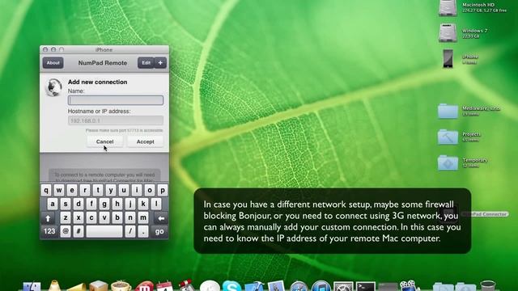The width and height of the screenshot is (518, 291).
Task: Tap the z key
Action: pos(66,218)
